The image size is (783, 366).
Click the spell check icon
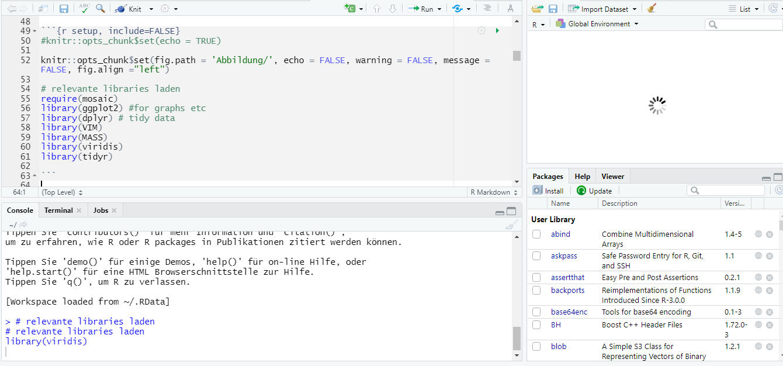pos(84,9)
